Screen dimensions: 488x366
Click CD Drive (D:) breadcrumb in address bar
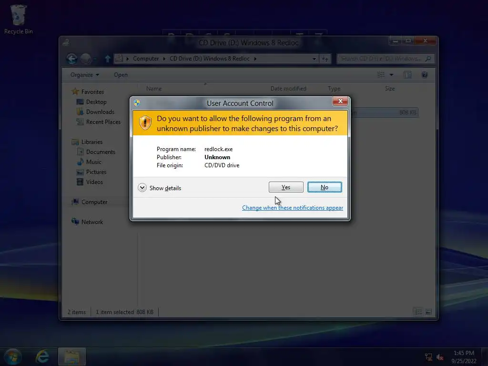[x=210, y=59]
